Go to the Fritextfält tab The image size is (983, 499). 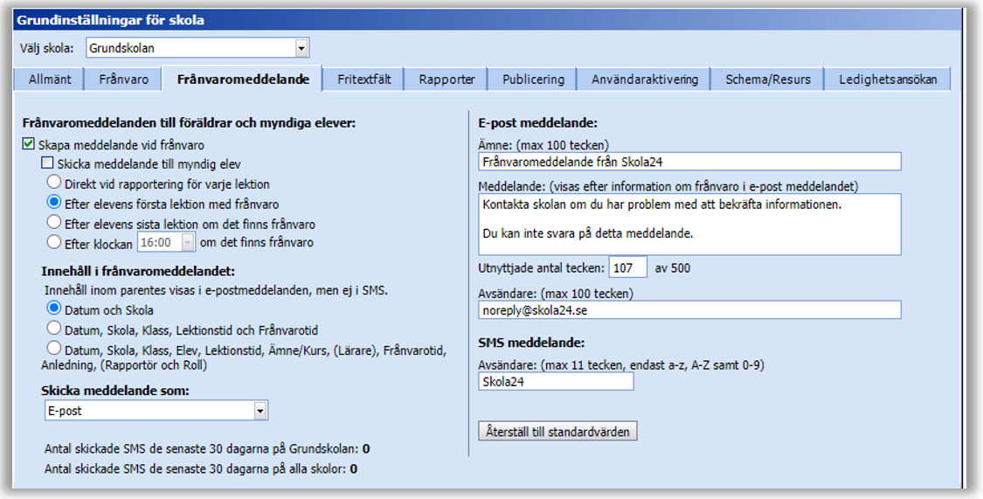363,80
